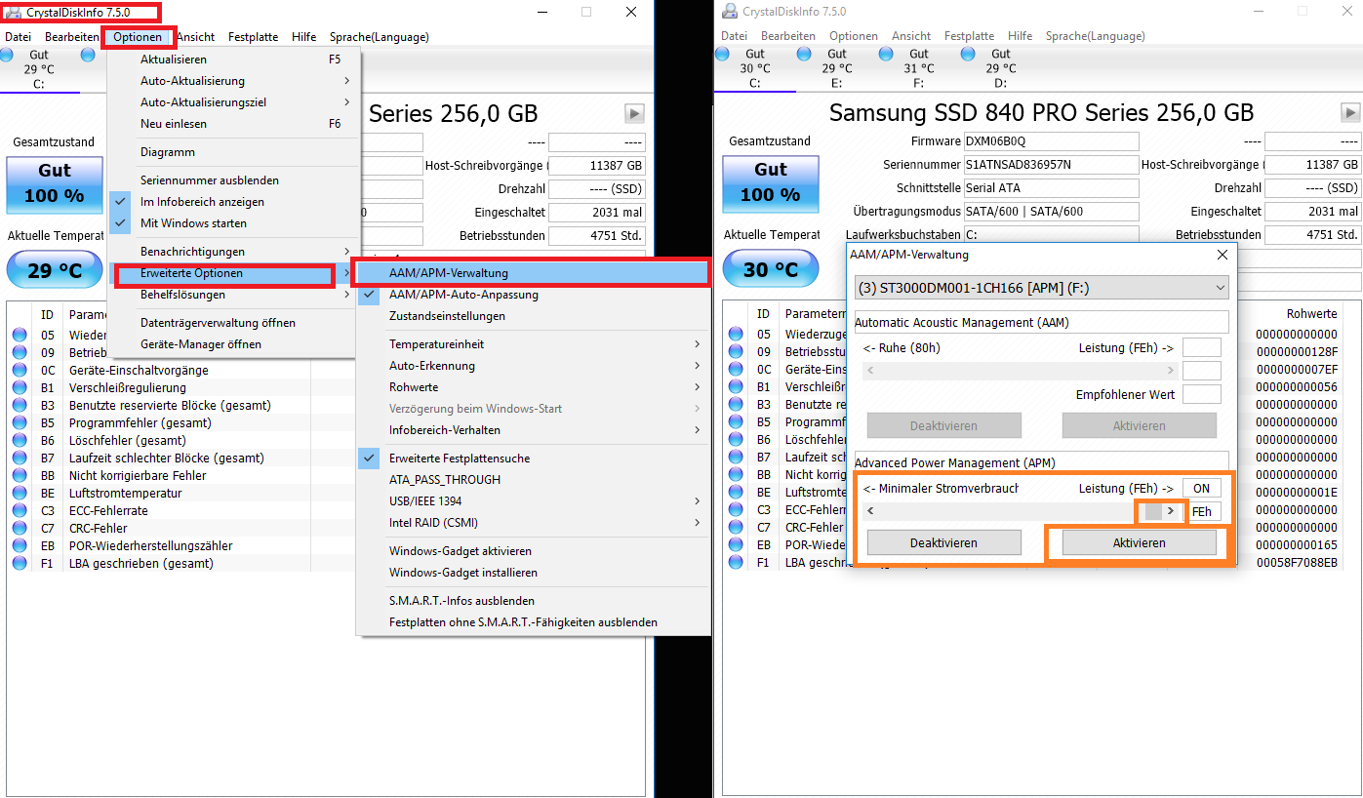Click status orb of row F1 in right window
The width and height of the screenshot is (1363, 798).
pyautogui.click(x=736, y=563)
